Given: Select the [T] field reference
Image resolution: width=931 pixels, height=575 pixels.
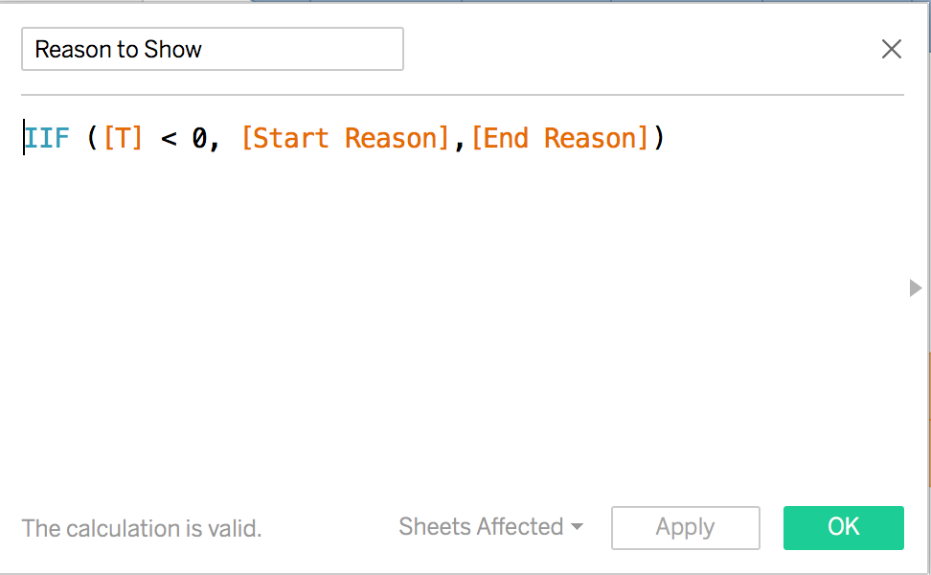Looking at the screenshot, I should tap(123, 138).
